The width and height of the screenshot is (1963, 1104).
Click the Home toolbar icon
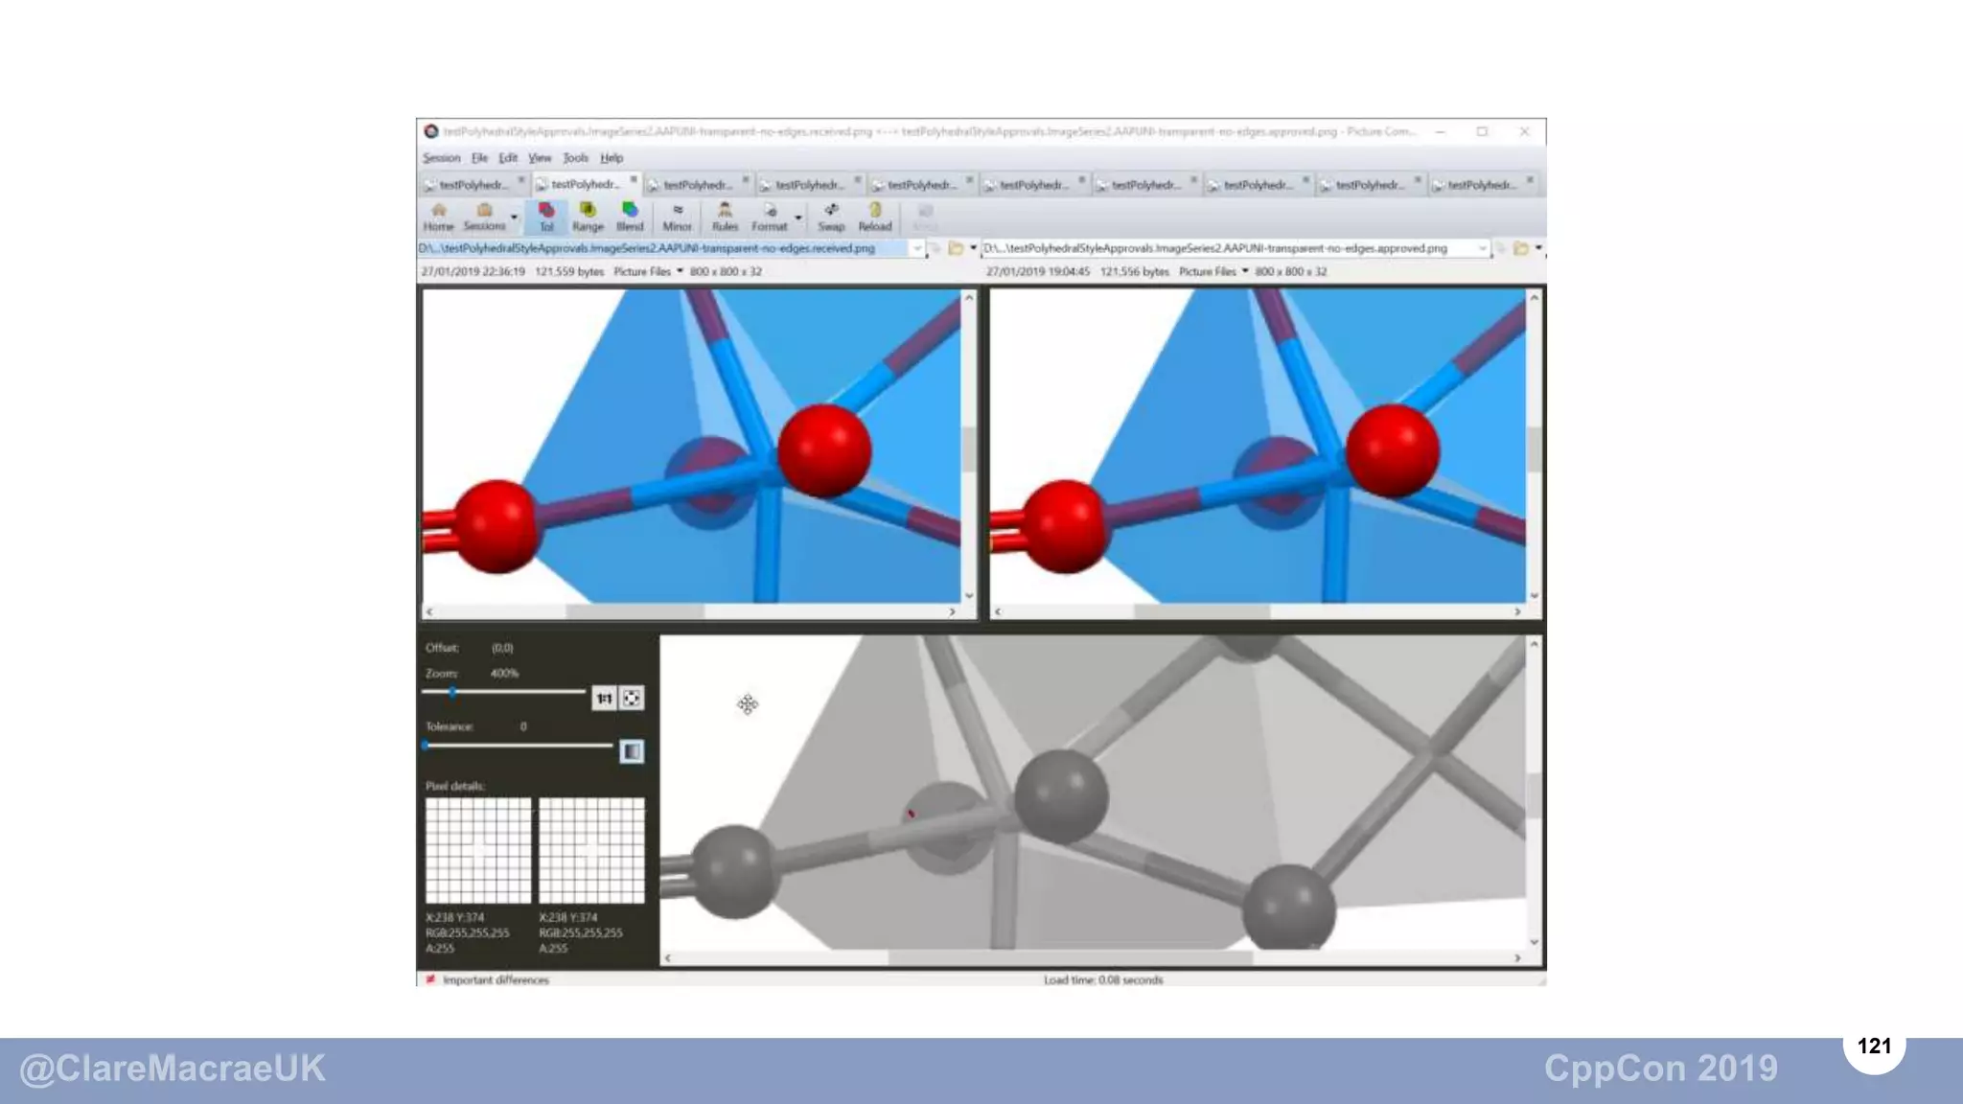[x=438, y=217]
